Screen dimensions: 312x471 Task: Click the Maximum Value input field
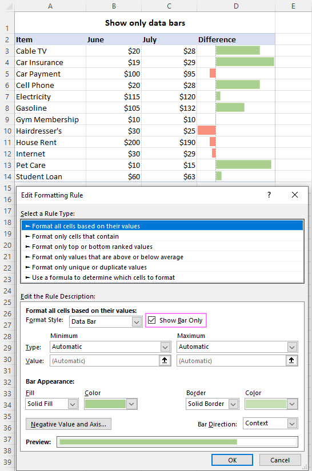[231, 360]
